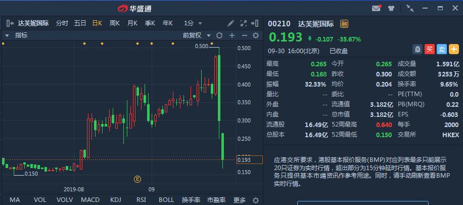This screenshot has width=463, height=205.
Task: Zoom out the K-line chart
Action: [244, 35]
